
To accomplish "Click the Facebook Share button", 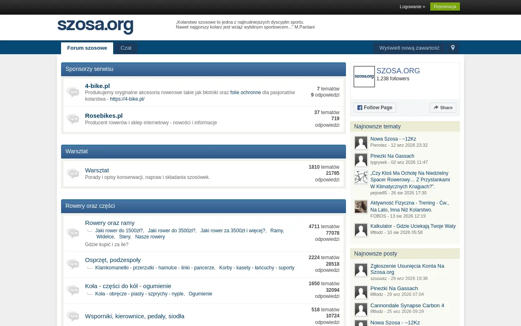I will tap(443, 108).
